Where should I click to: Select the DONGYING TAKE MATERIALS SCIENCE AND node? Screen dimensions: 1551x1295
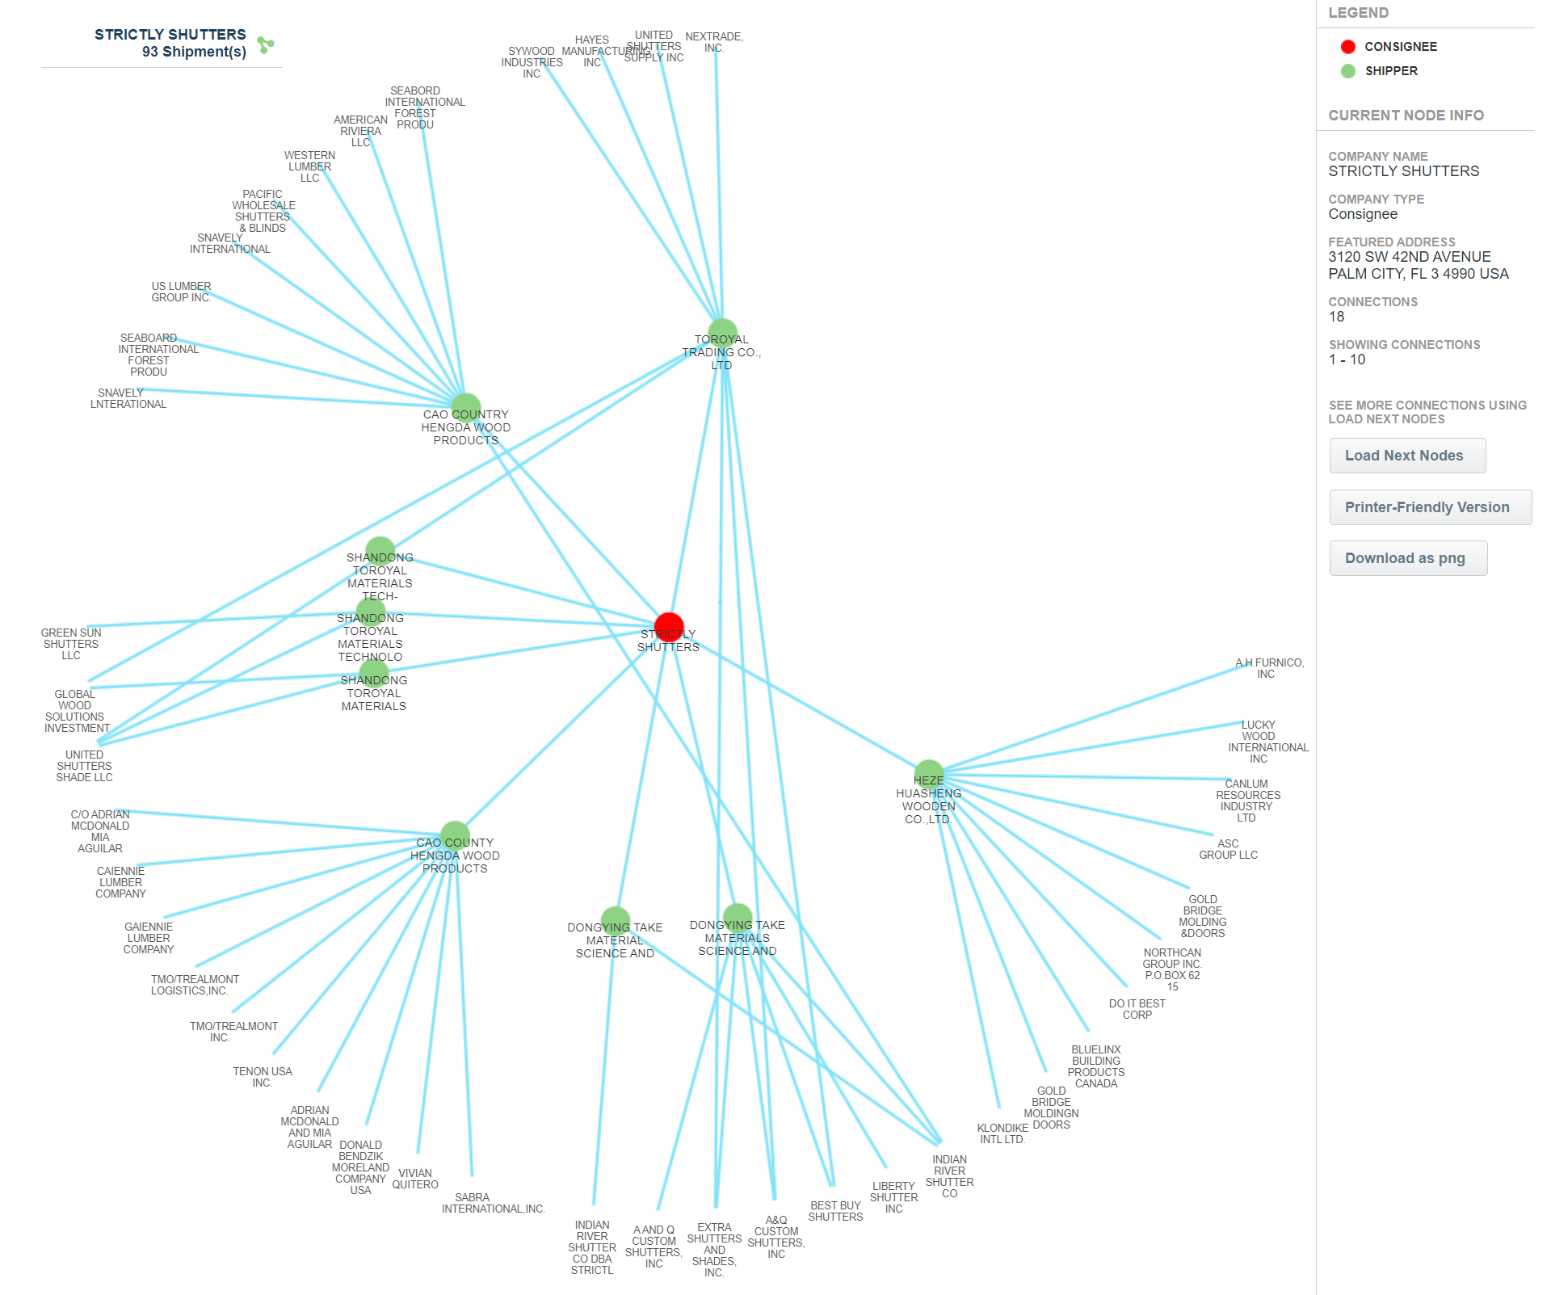coord(738,919)
